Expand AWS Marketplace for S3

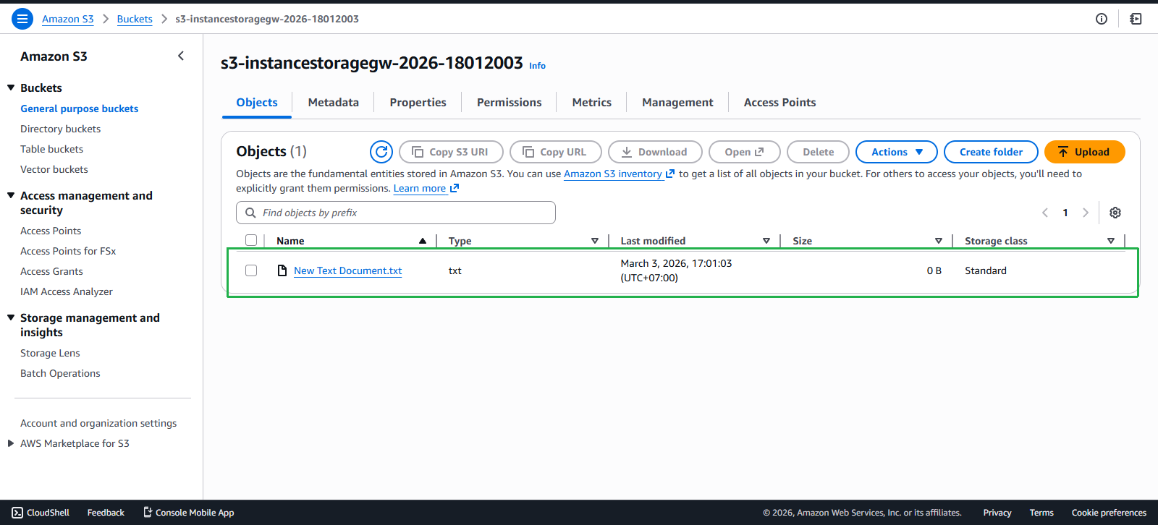(11, 443)
